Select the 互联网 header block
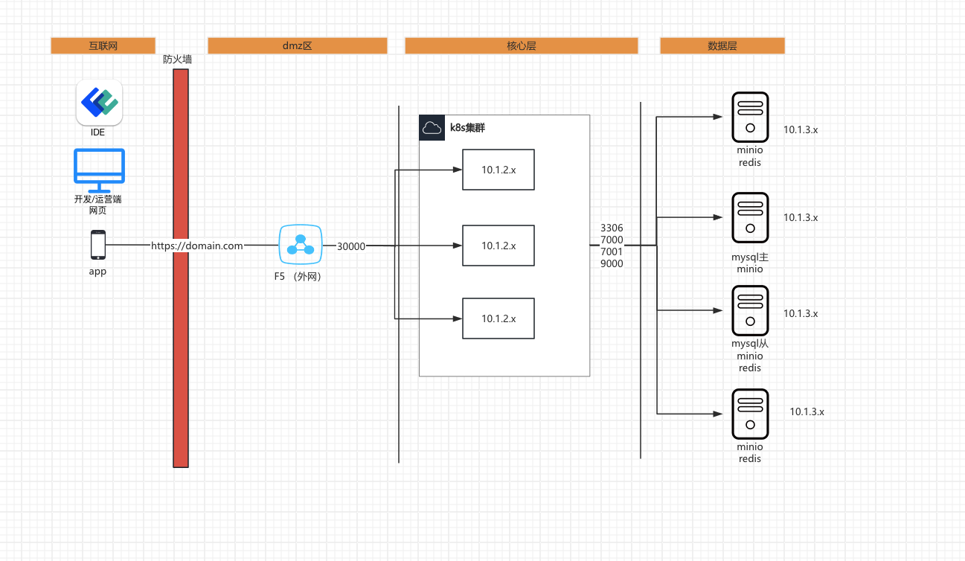965x561 pixels. pos(103,45)
